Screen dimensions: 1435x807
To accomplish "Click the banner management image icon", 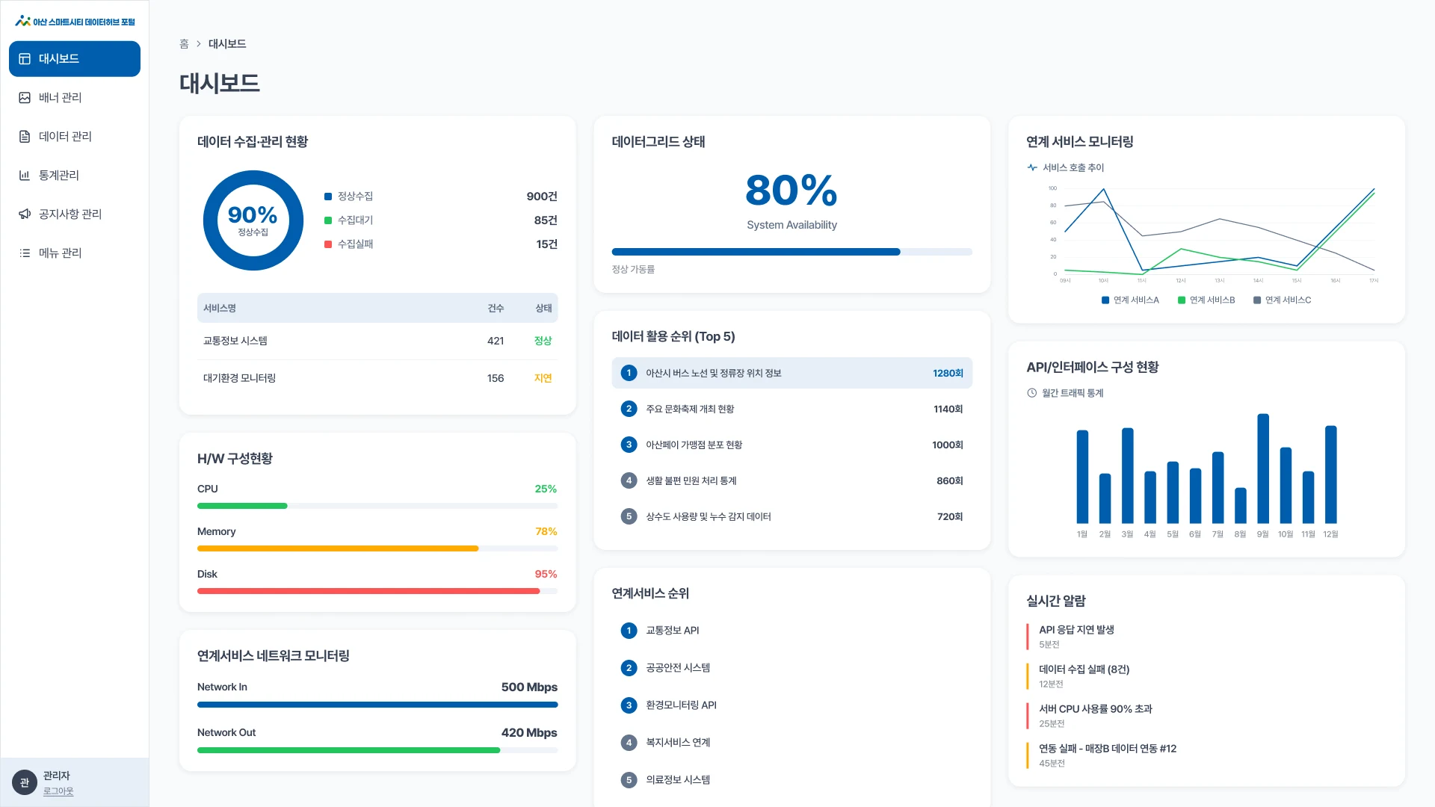I will (x=25, y=98).
